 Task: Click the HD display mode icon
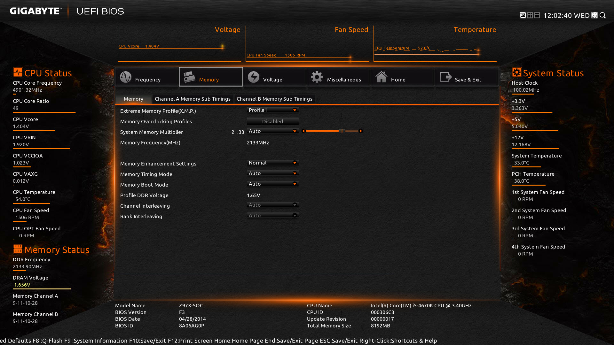click(523, 15)
